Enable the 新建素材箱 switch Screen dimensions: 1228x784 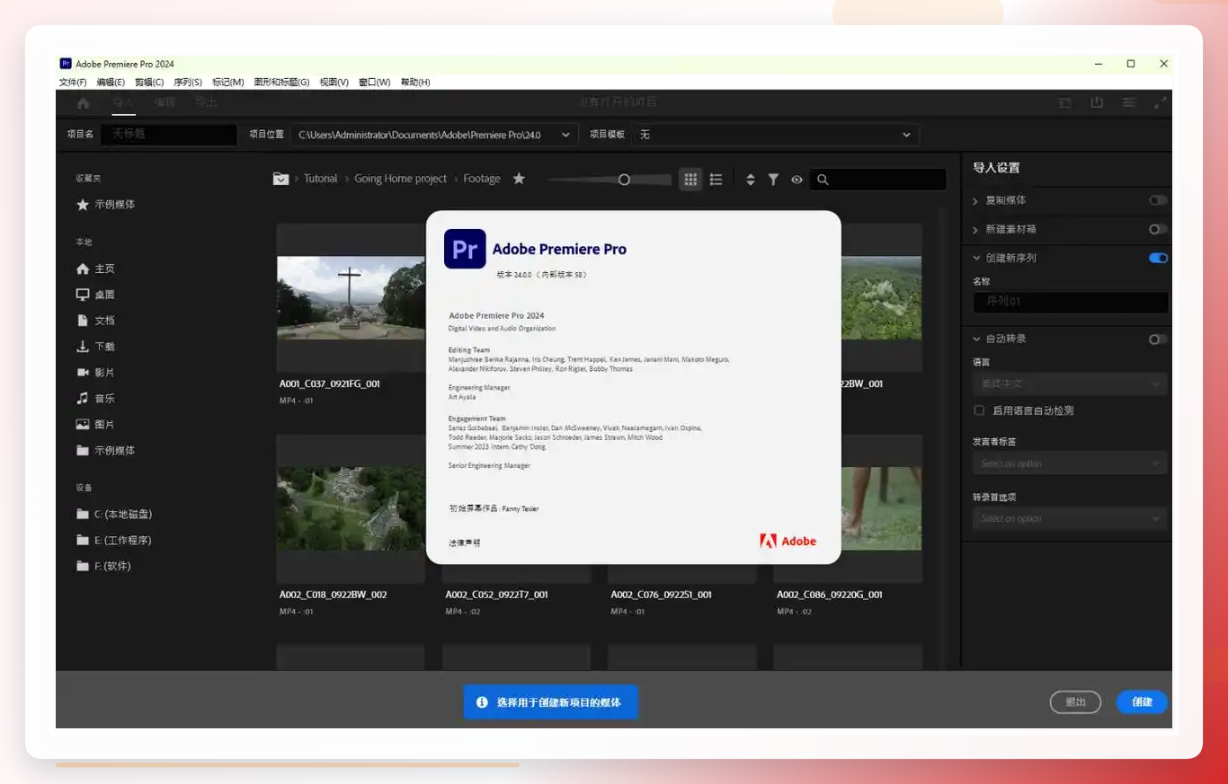1158,229
